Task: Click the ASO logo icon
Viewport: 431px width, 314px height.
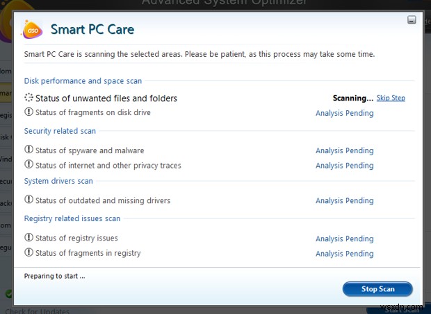Action: click(x=33, y=30)
